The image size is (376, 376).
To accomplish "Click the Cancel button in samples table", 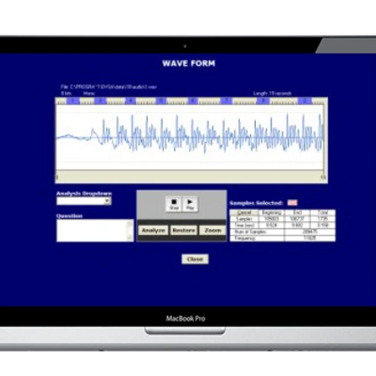I will [x=244, y=212].
